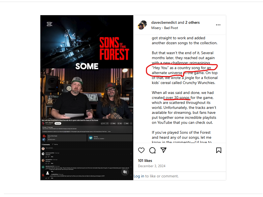263x197 pixels.
Task: Open the Misery - Bad Pivot audio link
Action: [x=165, y=28]
